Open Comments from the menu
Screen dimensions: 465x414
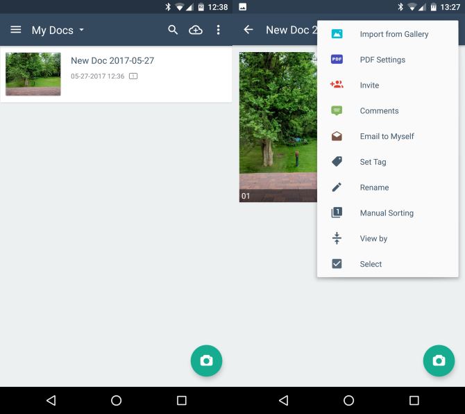click(388, 110)
